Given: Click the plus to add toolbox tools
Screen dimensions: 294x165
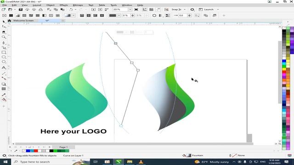Looking at the screenshot, I should pyautogui.click(x=4, y=106).
